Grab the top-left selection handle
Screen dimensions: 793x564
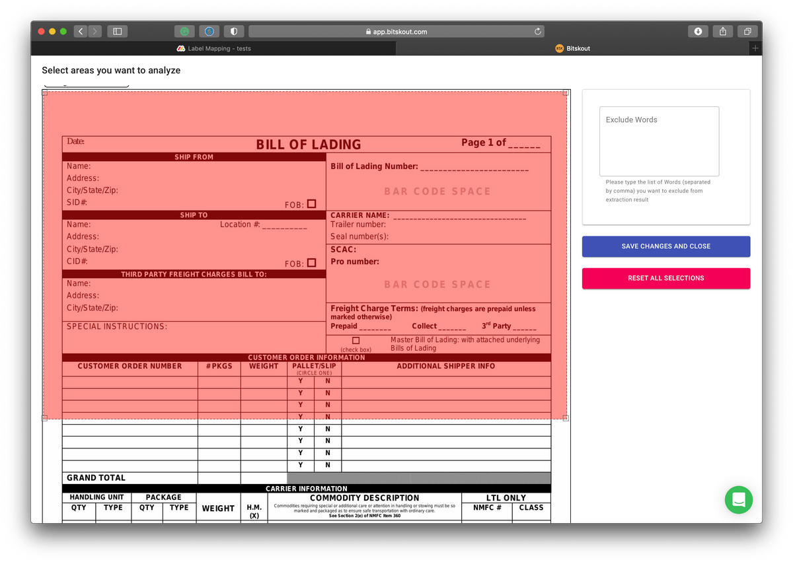click(x=45, y=92)
